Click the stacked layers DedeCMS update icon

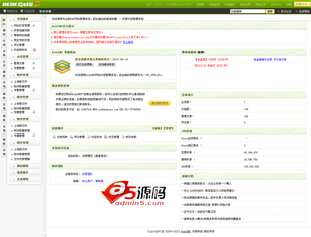(62, 67)
